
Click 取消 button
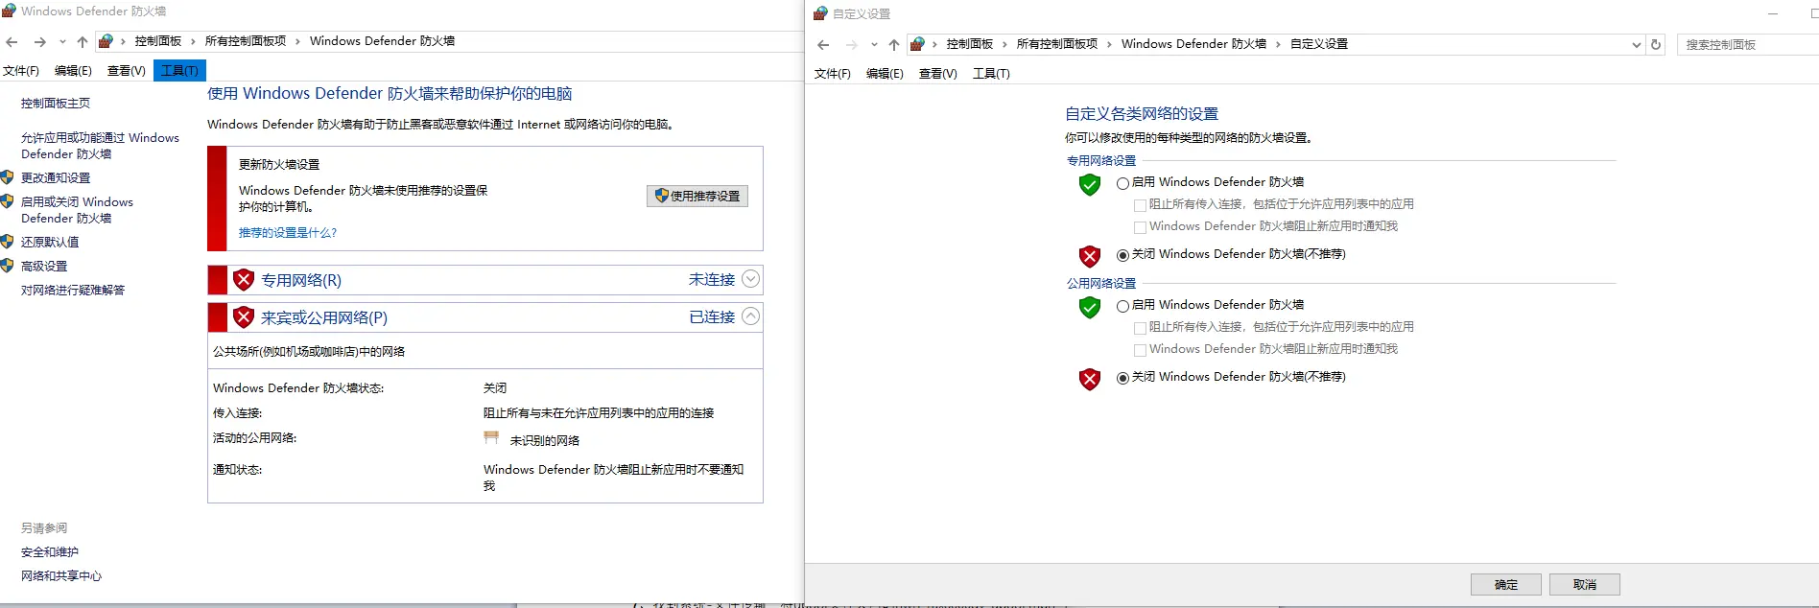(1585, 584)
